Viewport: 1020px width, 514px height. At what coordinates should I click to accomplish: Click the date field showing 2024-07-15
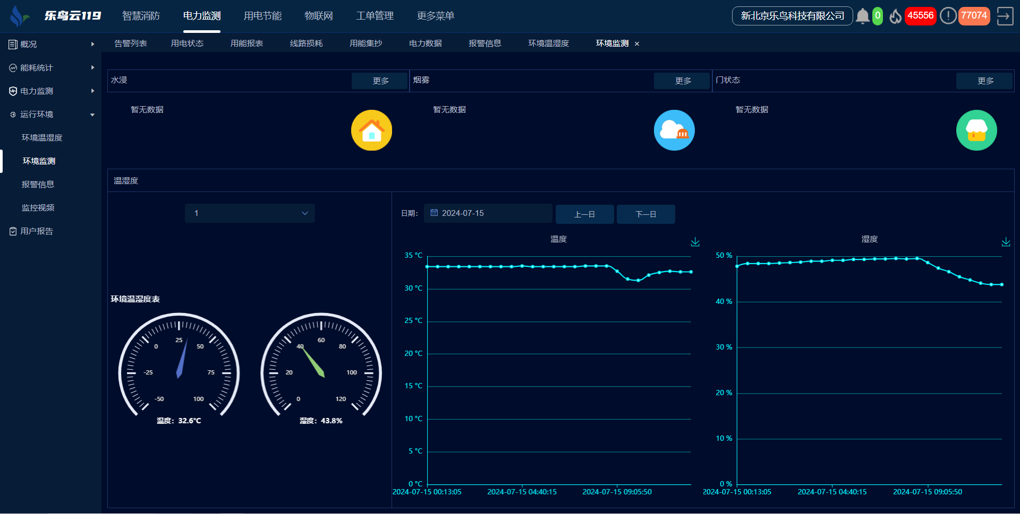click(x=488, y=213)
